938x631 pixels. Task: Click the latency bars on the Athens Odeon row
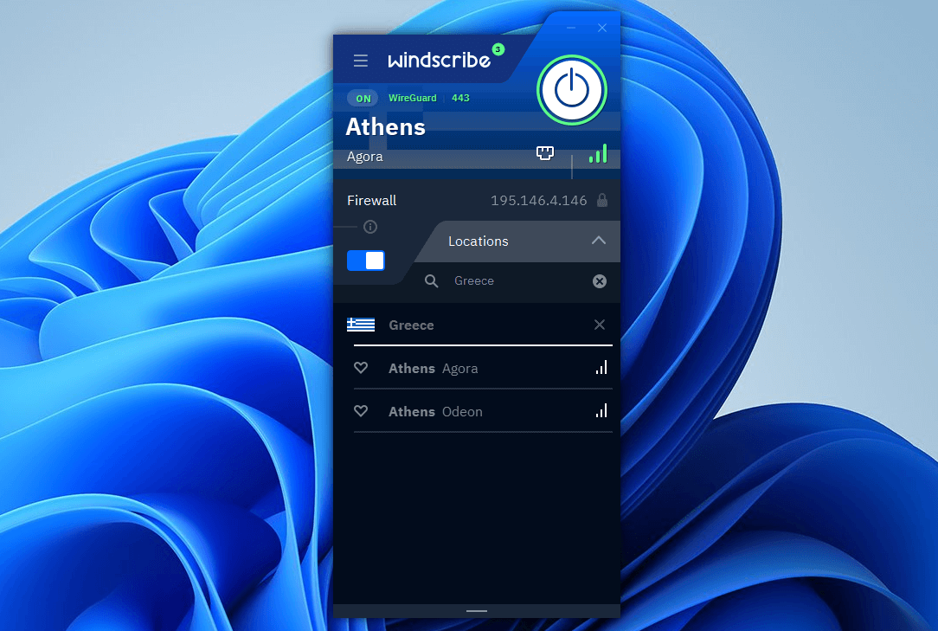click(601, 411)
